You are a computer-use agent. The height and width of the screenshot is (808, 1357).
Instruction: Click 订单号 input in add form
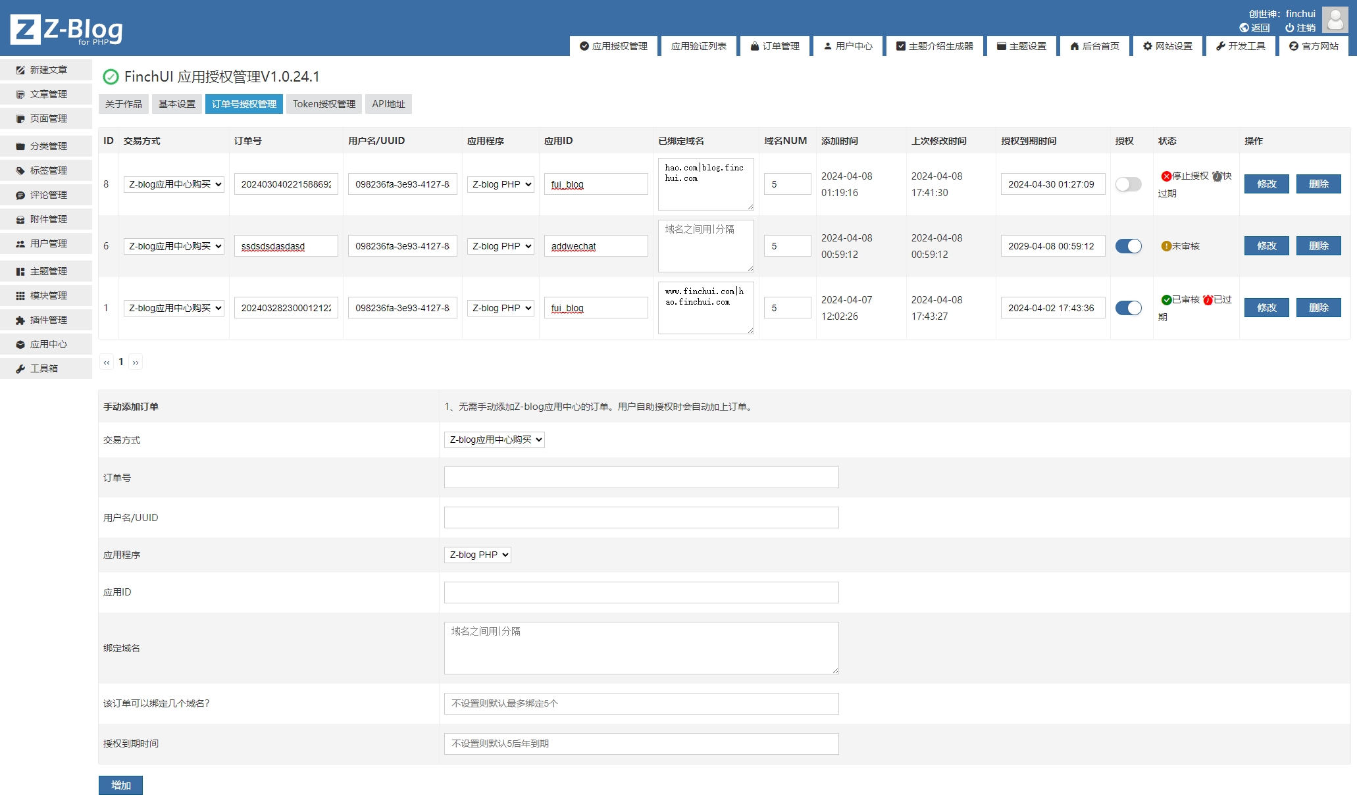641,477
